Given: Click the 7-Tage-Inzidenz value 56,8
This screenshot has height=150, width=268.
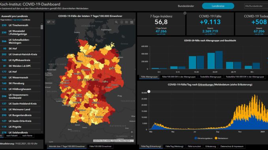Looking at the screenshot, I should pyautogui.click(x=161, y=22).
